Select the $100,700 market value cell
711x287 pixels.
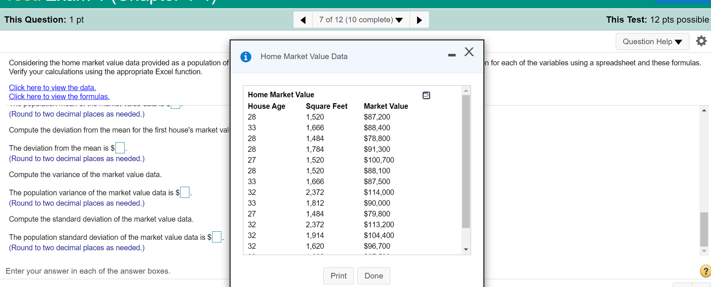pyautogui.click(x=379, y=160)
